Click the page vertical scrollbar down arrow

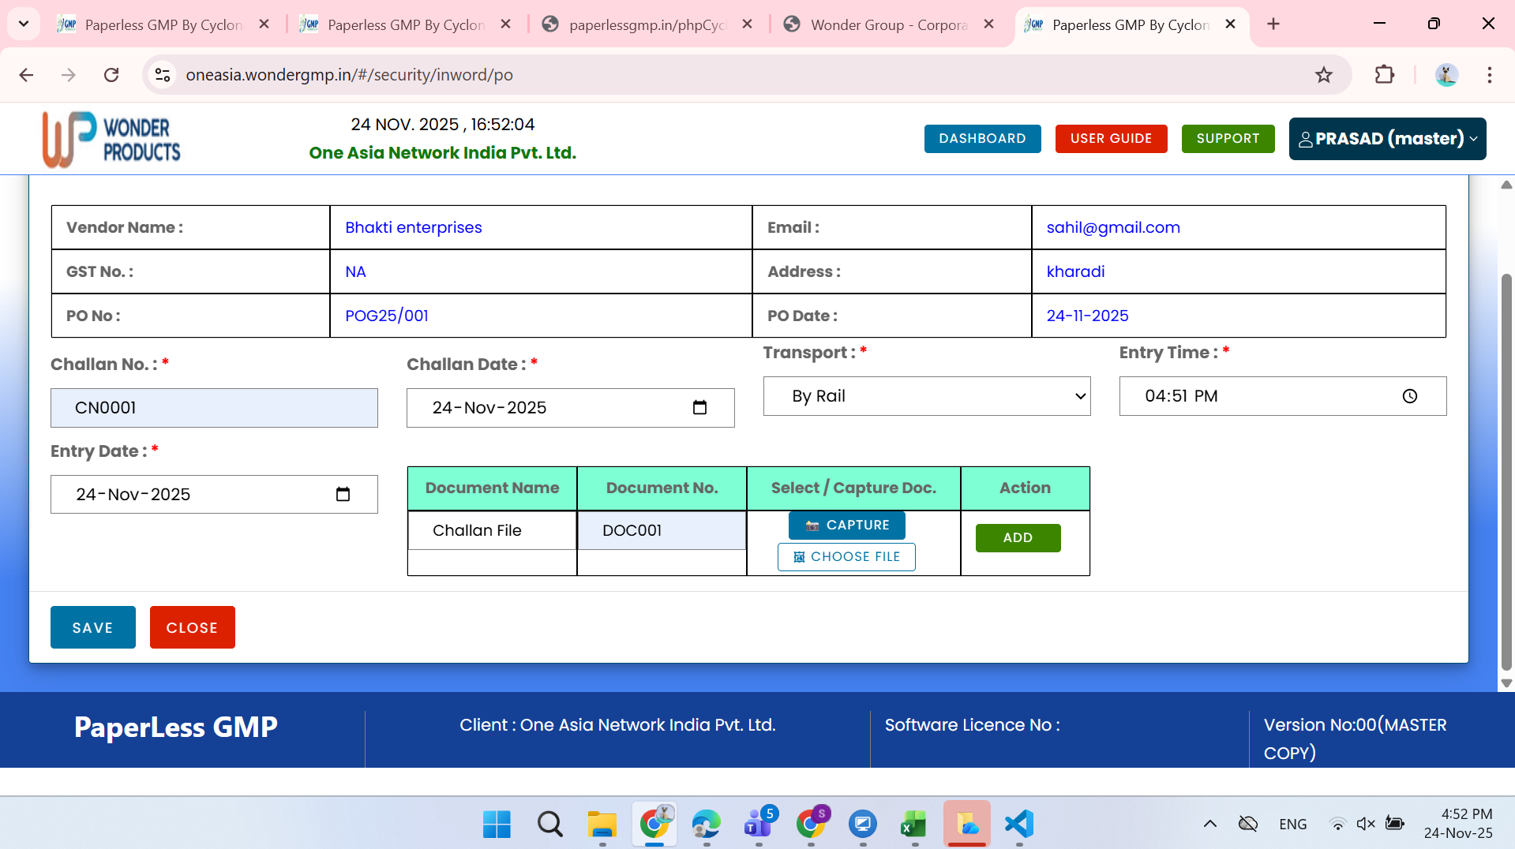coord(1506,683)
